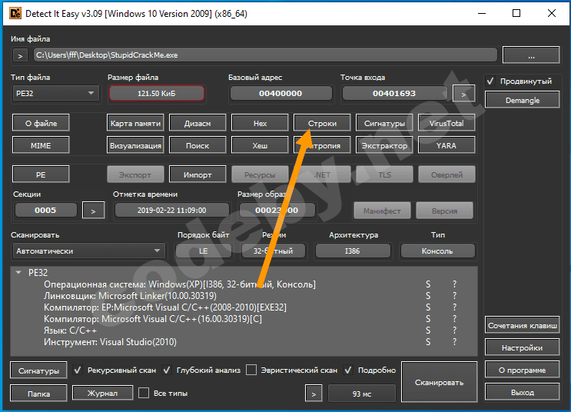This screenshot has height=412, width=571.
Task: Click the arrow button next to entry point
Action: 463,94
